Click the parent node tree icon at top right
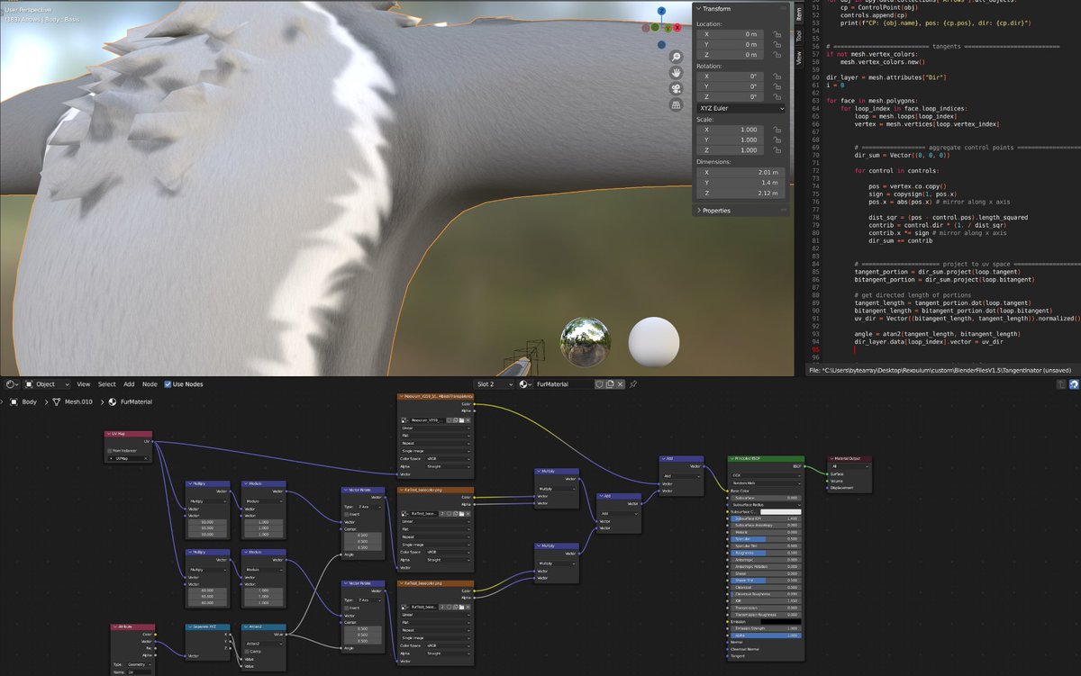 (x=1062, y=383)
